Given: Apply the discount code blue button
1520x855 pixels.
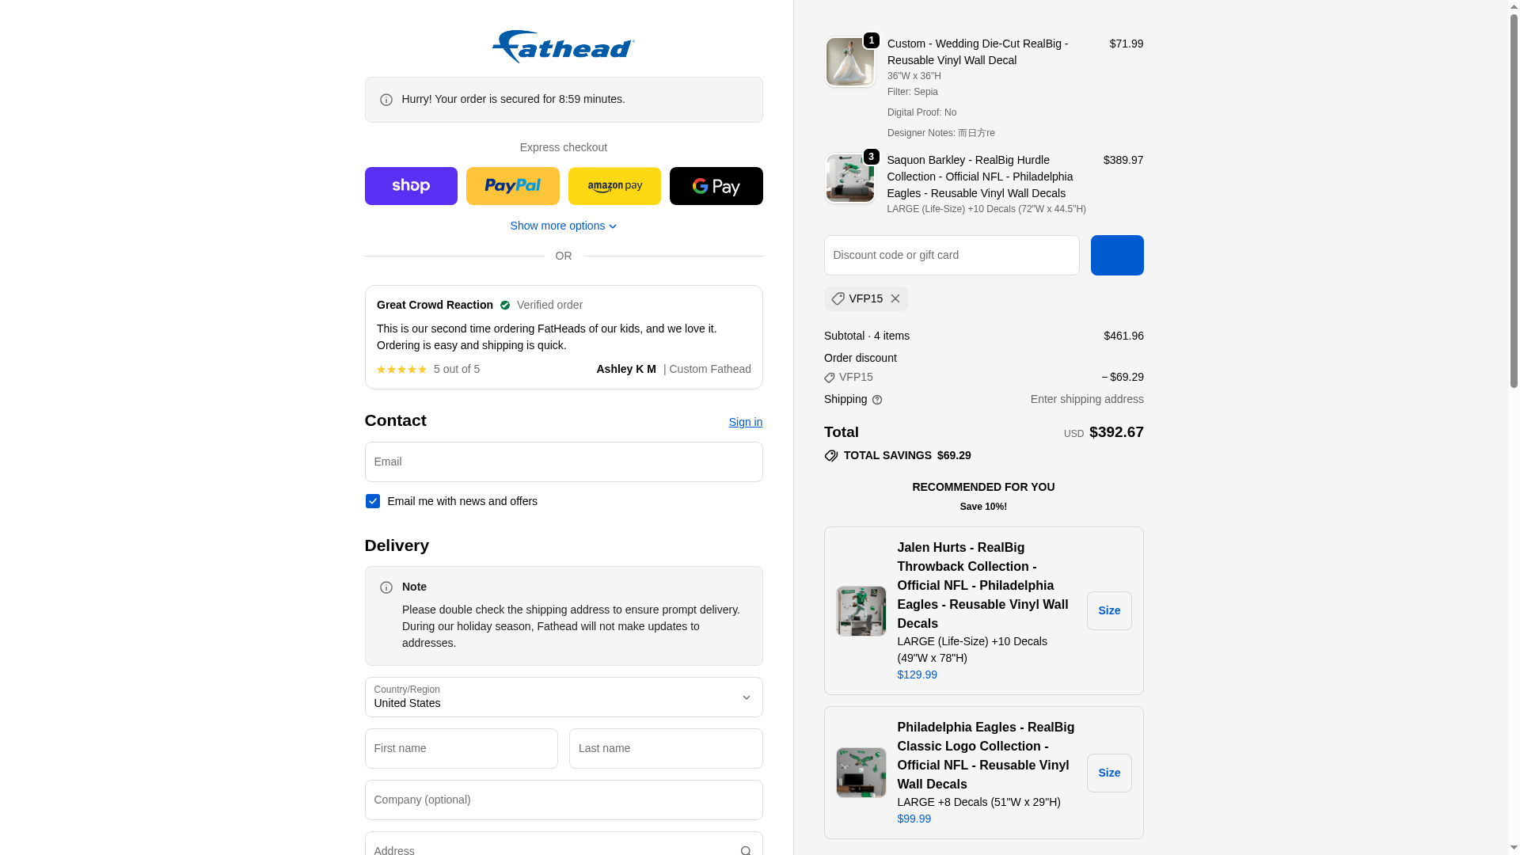Looking at the screenshot, I should pyautogui.click(x=1117, y=255).
